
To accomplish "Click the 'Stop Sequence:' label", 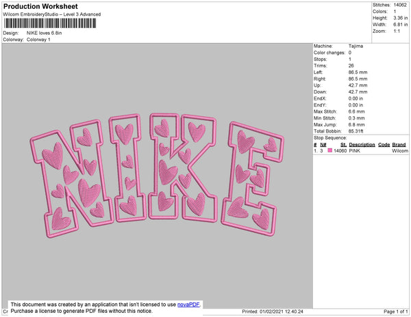I will coord(330,138).
